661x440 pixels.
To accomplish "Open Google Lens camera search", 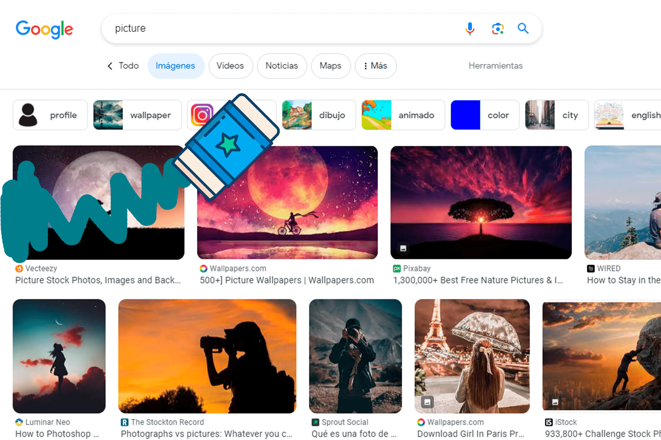I will 498,29.
